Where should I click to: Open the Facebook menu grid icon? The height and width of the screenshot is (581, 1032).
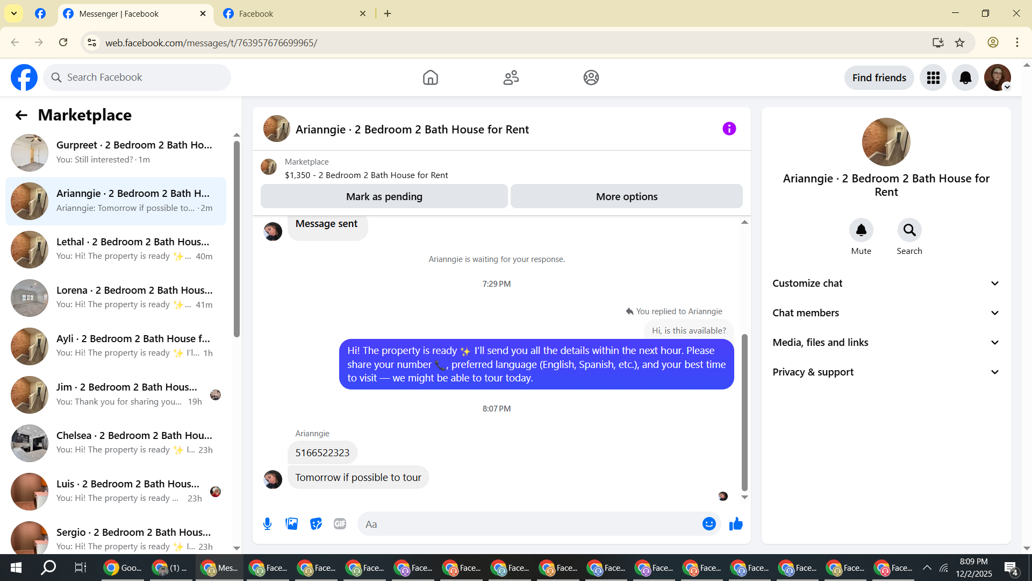point(933,78)
